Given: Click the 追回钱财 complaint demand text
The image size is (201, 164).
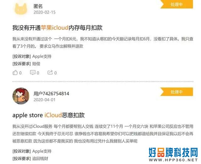Looking at the screenshot, I should pos(40,159).
